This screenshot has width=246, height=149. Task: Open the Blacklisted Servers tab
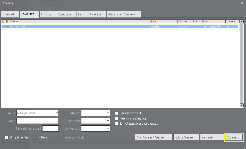click(124, 14)
